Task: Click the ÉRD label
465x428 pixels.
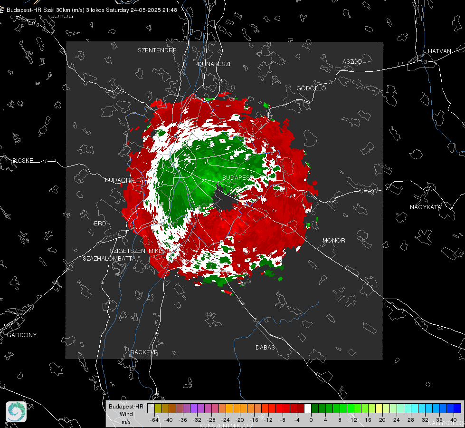Action: point(100,224)
